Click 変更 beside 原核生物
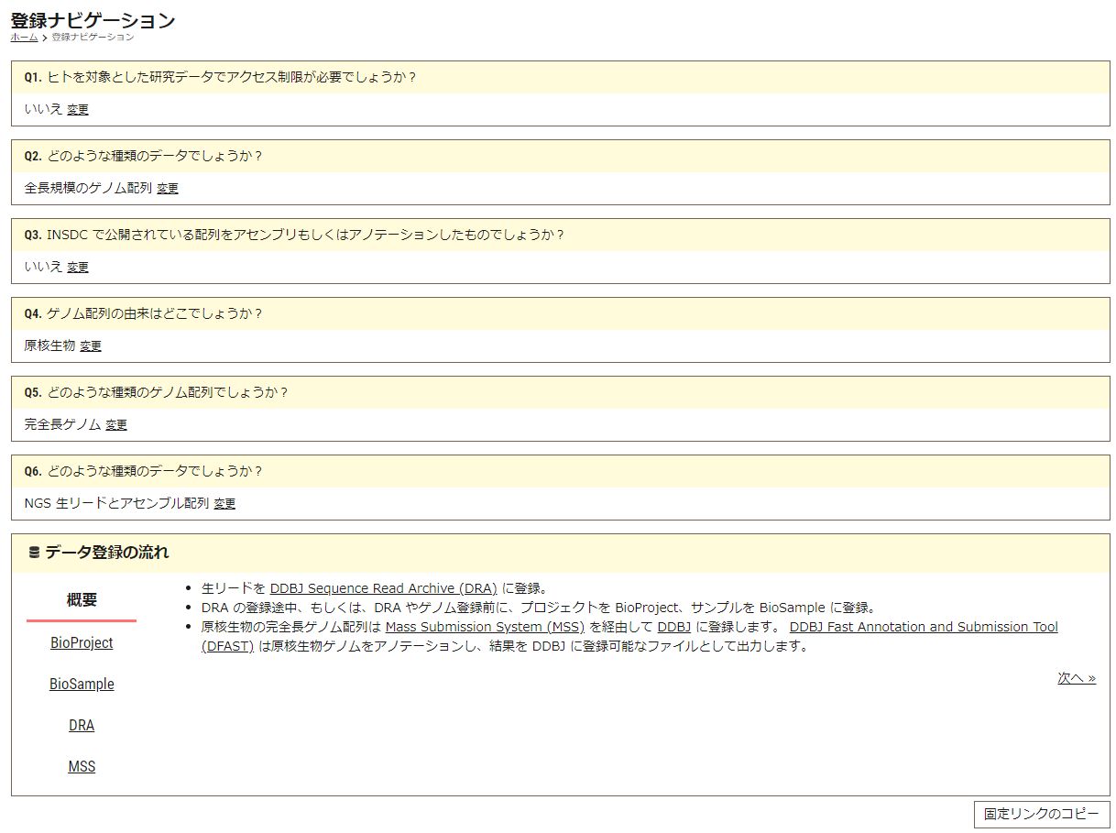1116x833 pixels. [x=91, y=346]
